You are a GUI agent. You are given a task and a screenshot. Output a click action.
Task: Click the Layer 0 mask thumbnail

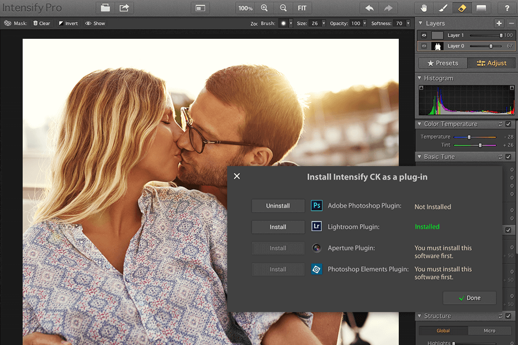pos(438,46)
